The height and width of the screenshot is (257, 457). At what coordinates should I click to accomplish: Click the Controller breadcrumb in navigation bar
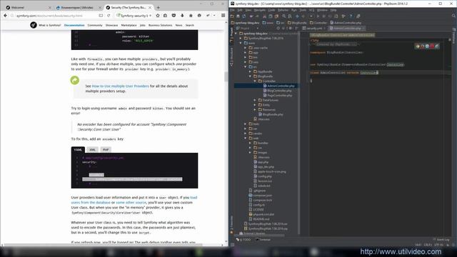pyautogui.click(x=318, y=22)
